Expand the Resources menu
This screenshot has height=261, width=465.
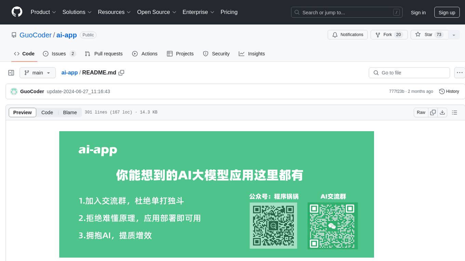tap(114, 12)
